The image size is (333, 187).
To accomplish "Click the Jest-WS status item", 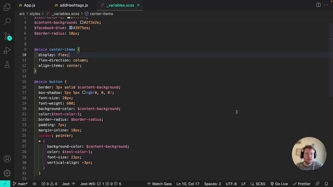I will (x=100, y=184).
